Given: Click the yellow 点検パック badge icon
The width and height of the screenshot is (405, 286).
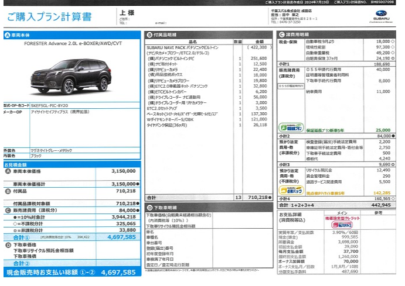Looking at the screenshot, I should tap(291, 190).
